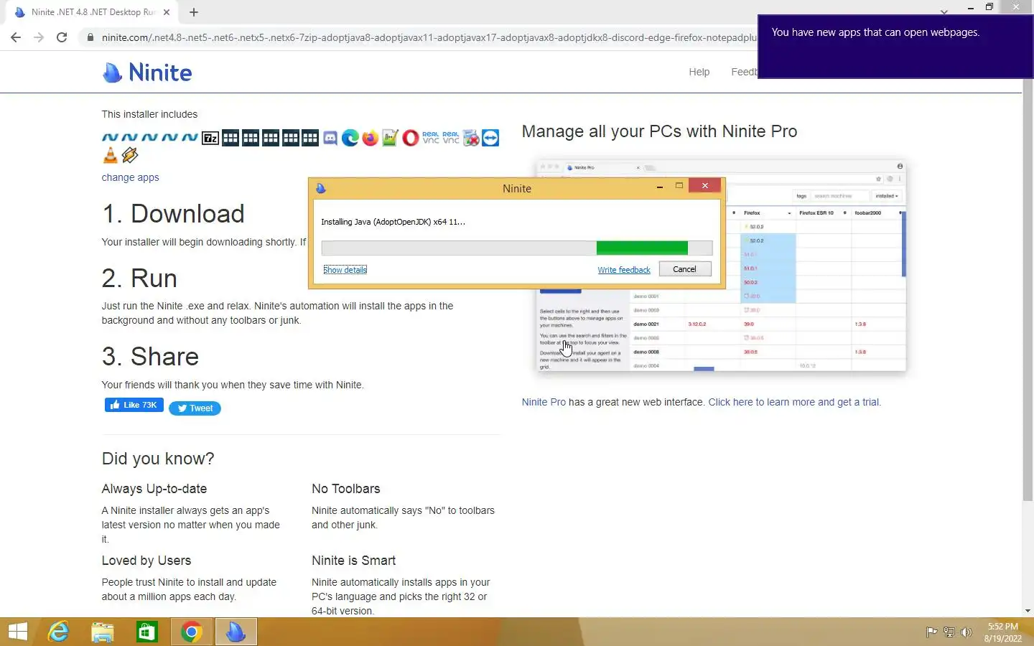Image resolution: width=1034 pixels, height=646 pixels.
Task: Click 'Show details' in Ninite dialog
Action: pyautogui.click(x=345, y=270)
